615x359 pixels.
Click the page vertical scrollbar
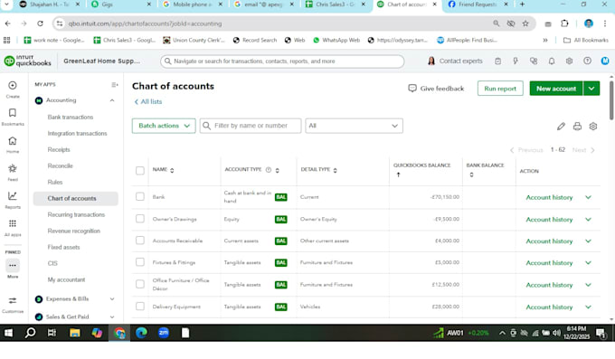coord(611,100)
